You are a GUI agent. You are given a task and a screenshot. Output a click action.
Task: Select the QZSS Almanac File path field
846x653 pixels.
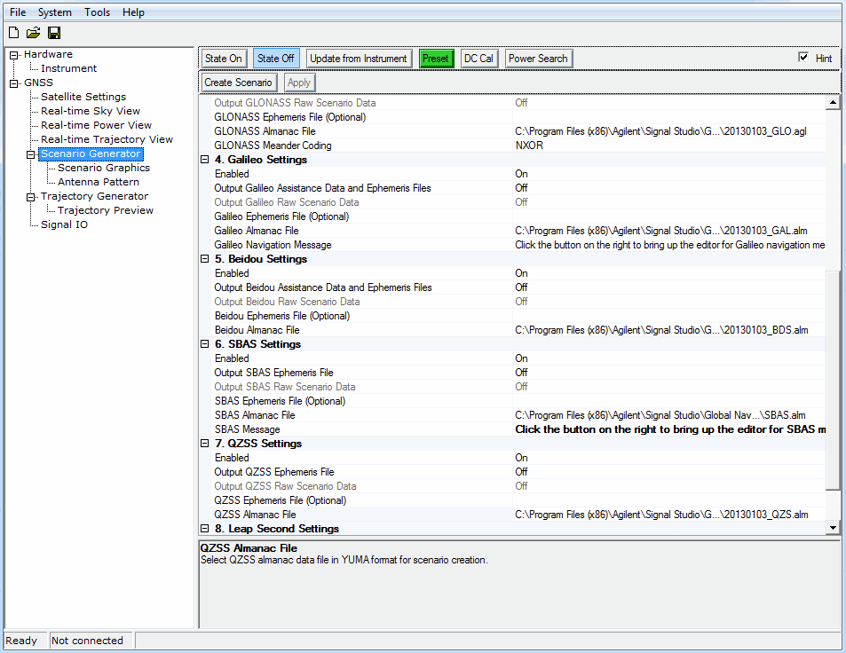661,515
